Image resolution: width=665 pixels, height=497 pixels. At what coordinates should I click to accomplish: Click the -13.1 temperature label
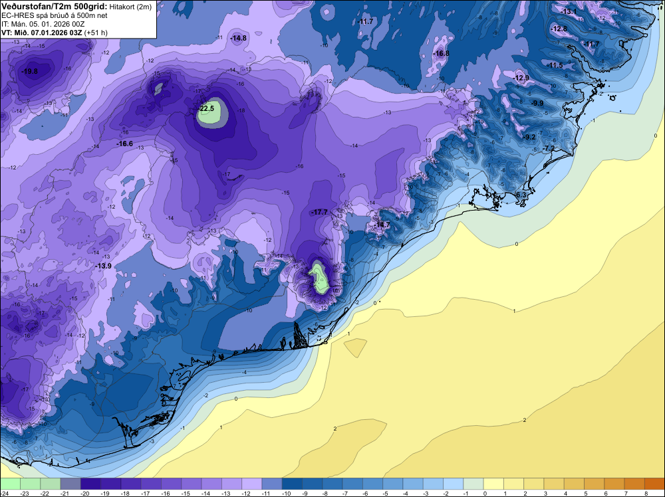click(569, 11)
